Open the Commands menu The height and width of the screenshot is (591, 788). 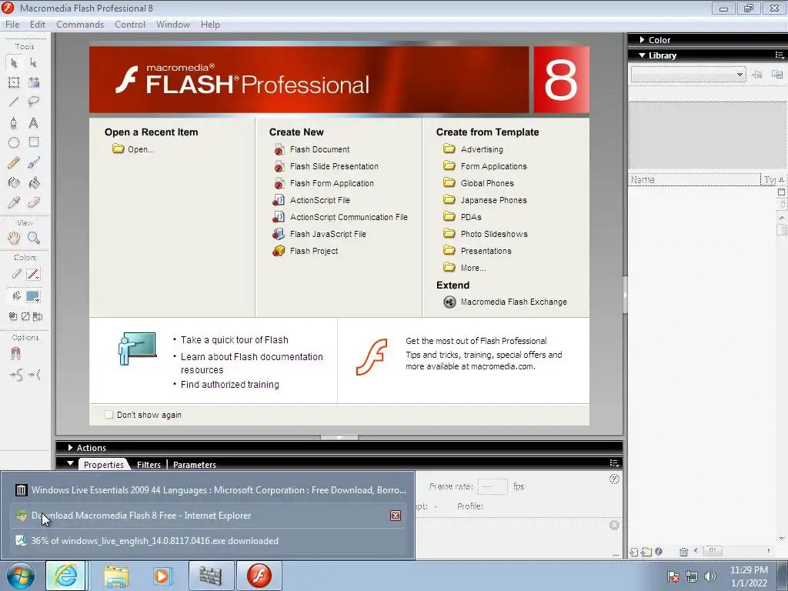coord(80,25)
